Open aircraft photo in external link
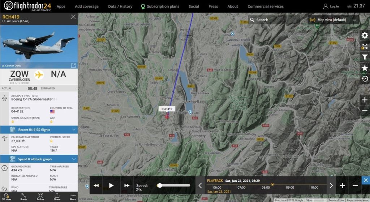This screenshot has height=202, width=370. point(73,65)
